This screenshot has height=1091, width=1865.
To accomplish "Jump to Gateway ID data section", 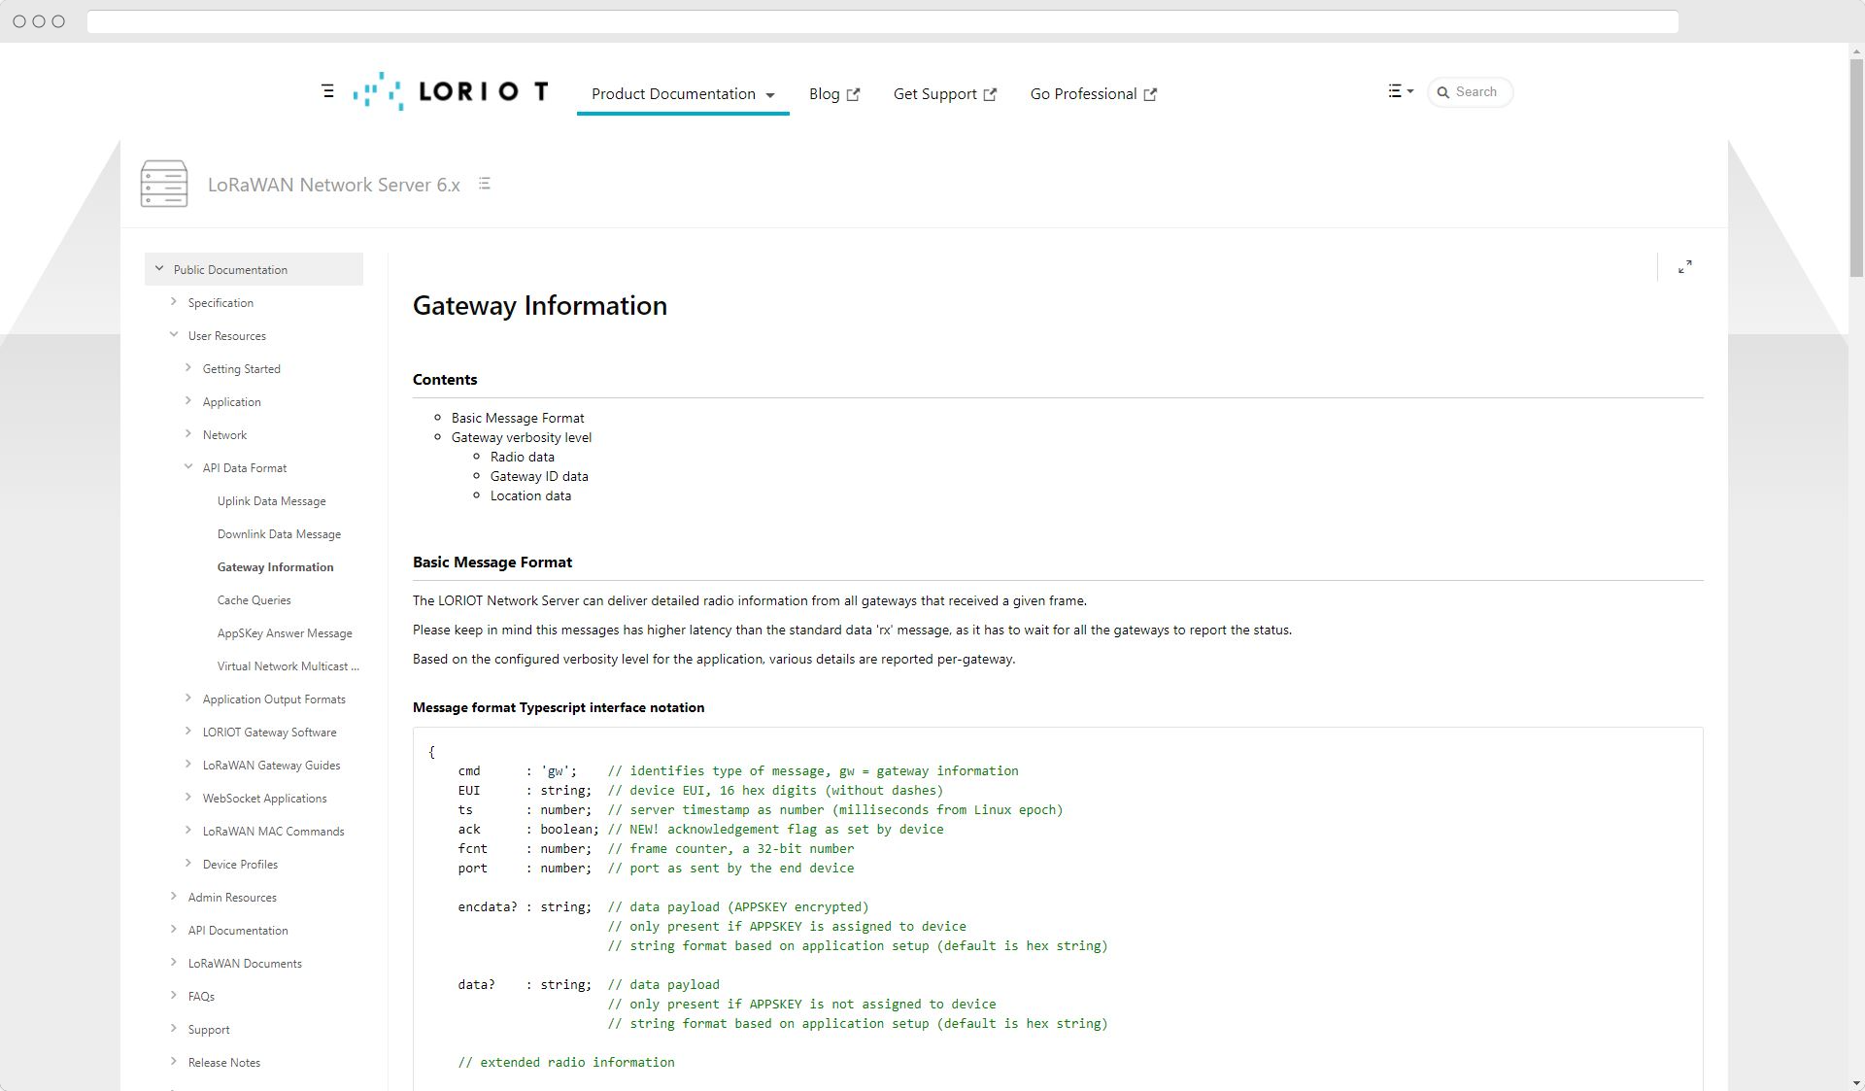I will 539,476.
